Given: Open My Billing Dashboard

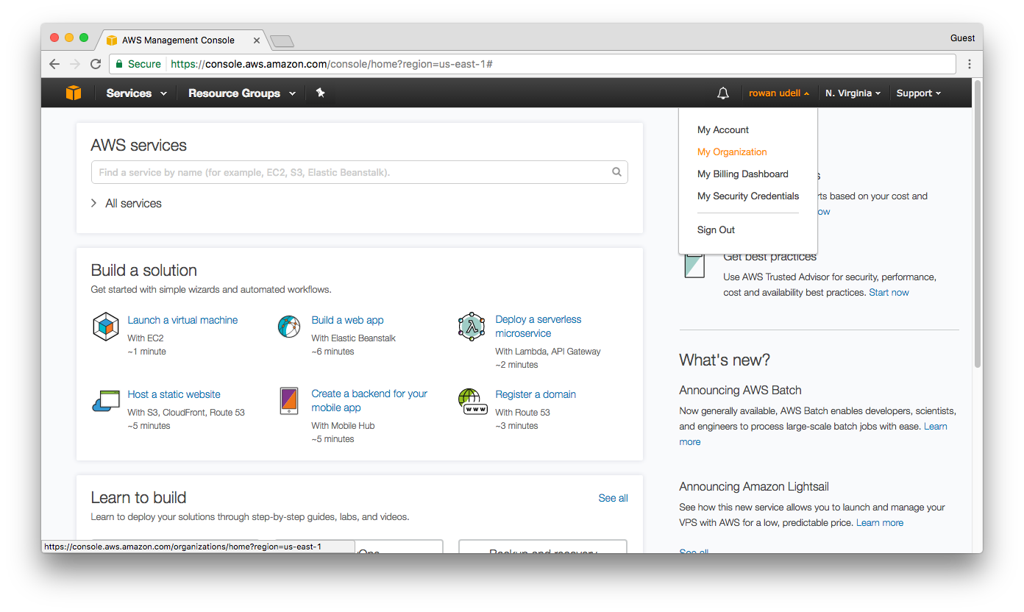Looking at the screenshot, I should [x=743, y=174].
